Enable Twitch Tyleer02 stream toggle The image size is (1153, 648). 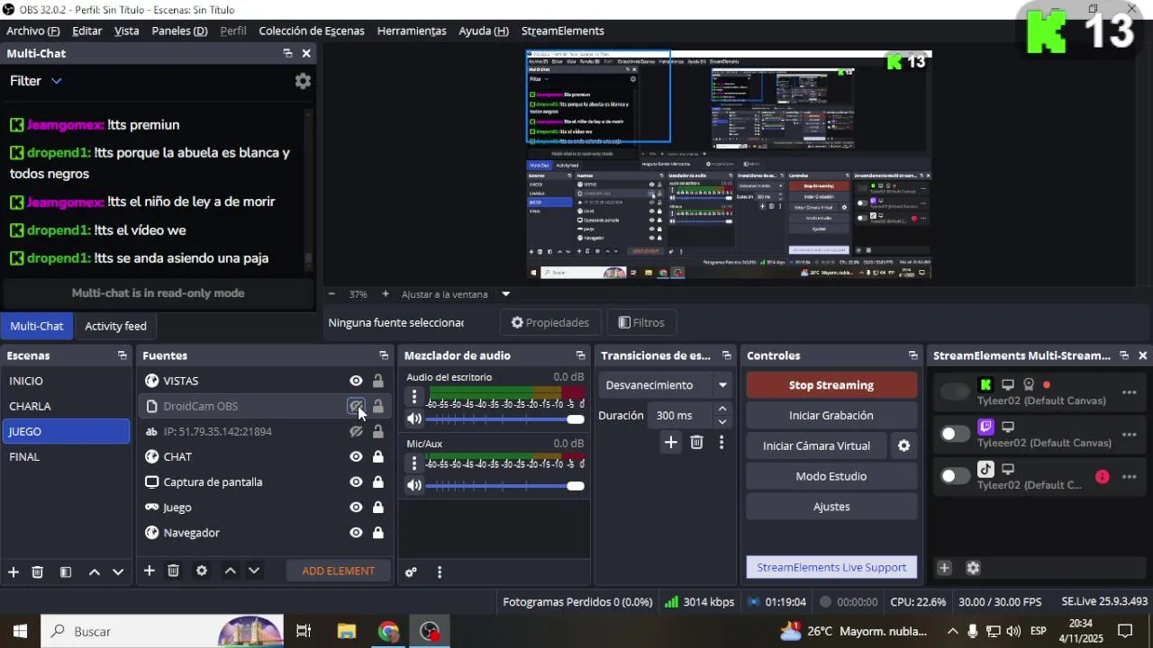[955, 434]
